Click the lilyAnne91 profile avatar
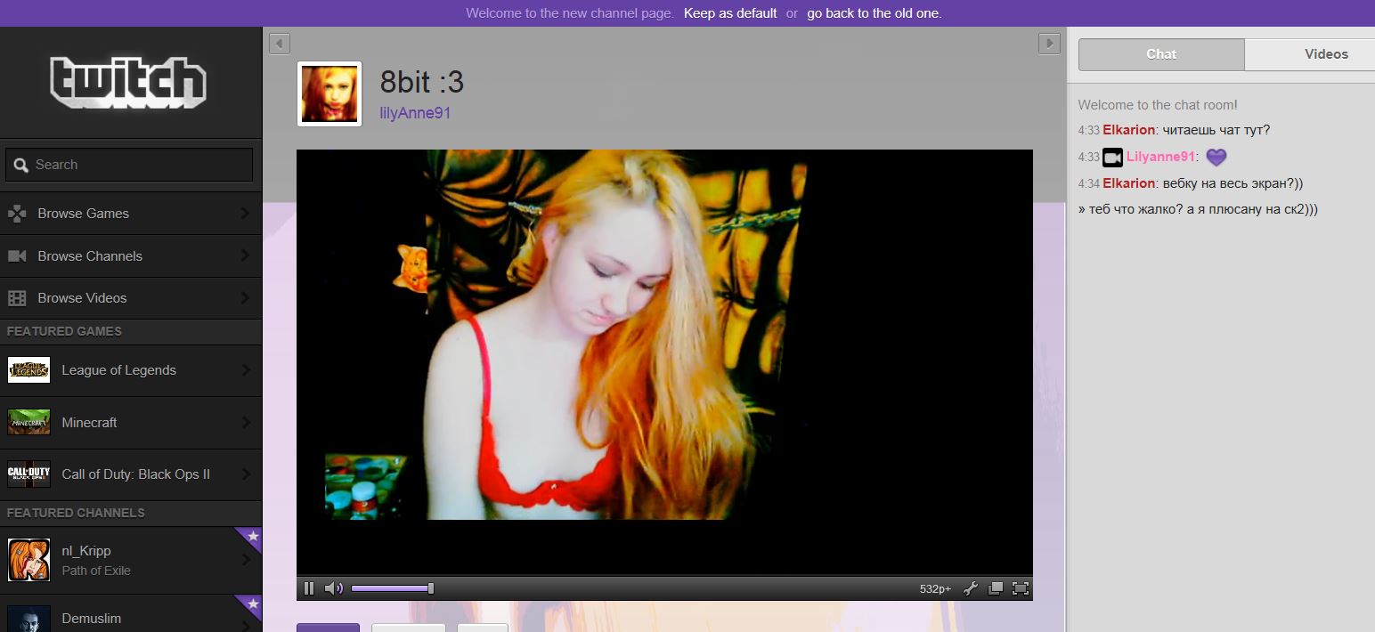The height and width of the screenshot is (632, 1375). [x=330, y=93]
